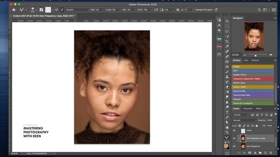Viewport: 280px width, 157px height.
Task: Click the current brush load color swatch
Action: (x=48, y=10)
